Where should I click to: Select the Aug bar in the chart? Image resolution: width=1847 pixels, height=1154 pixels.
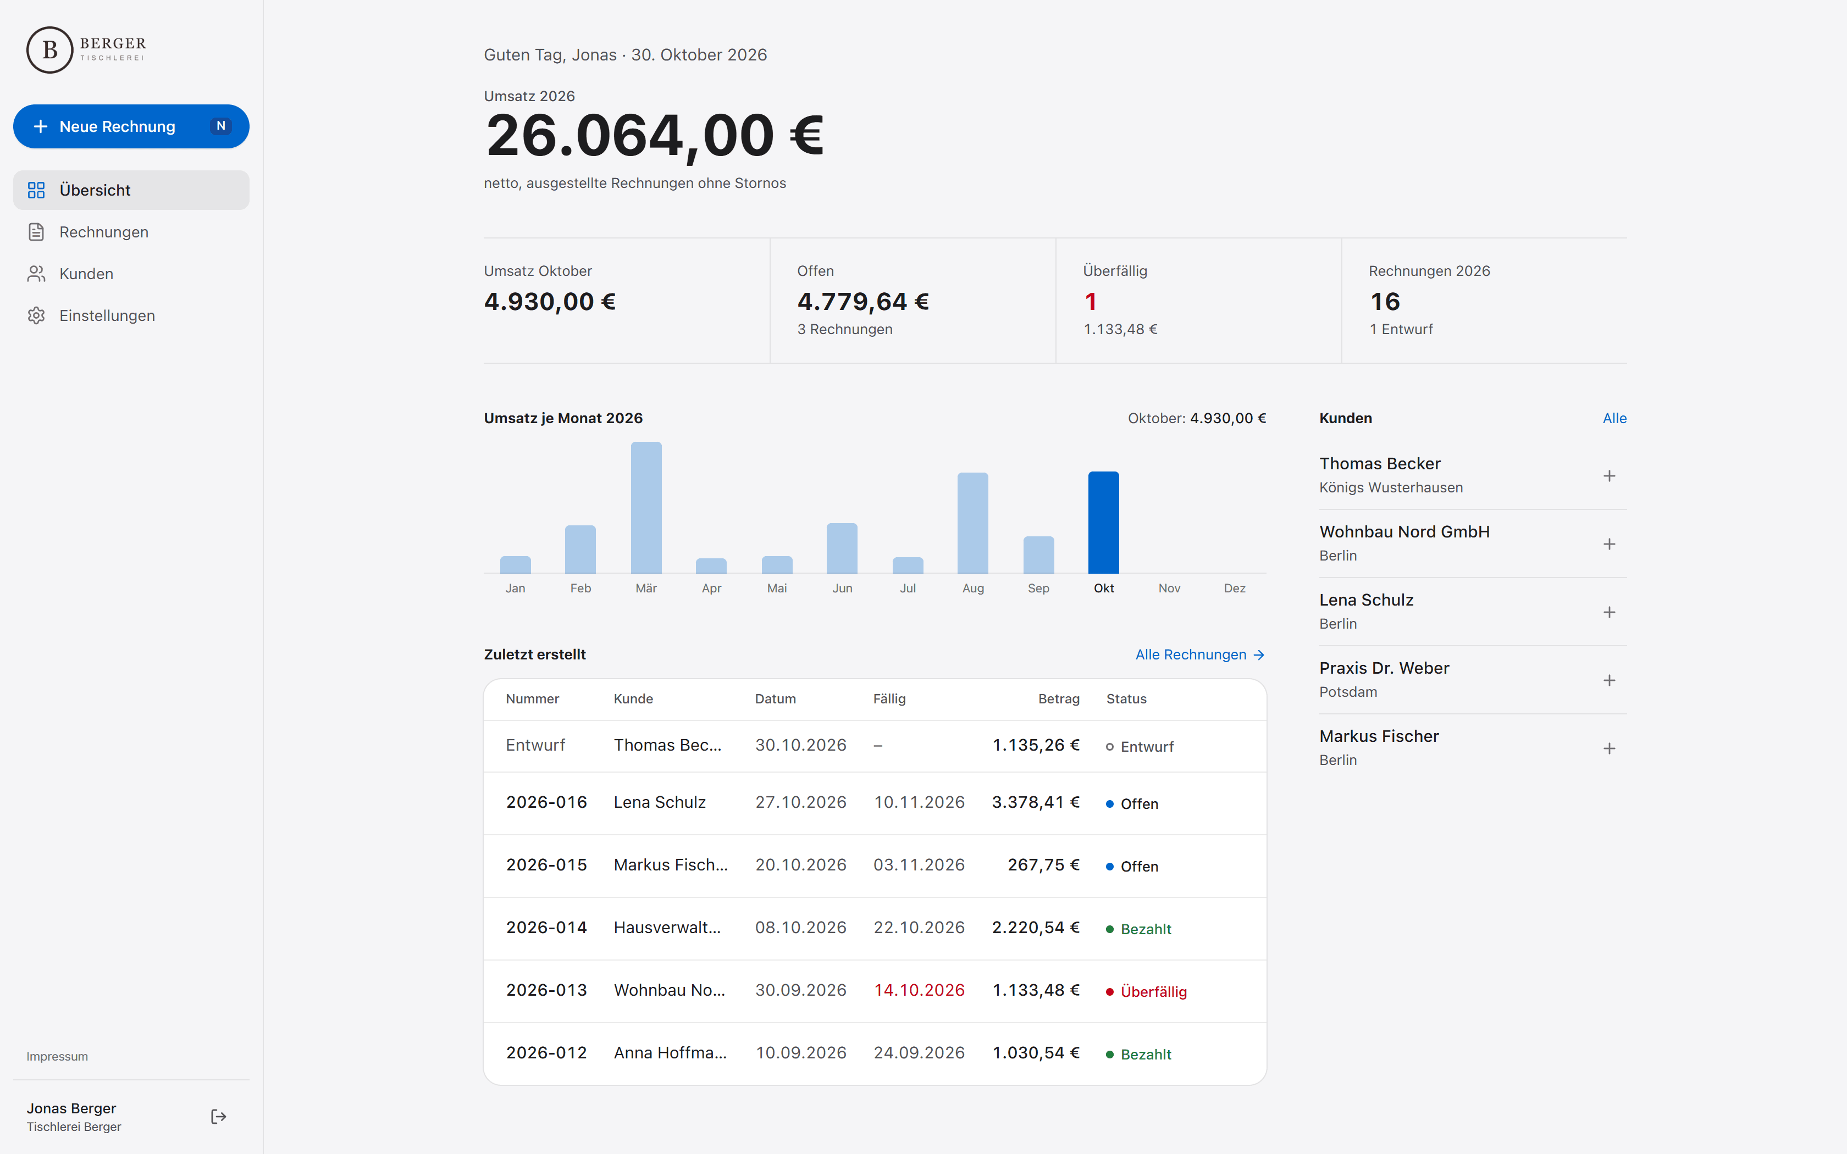click(972, 523)
